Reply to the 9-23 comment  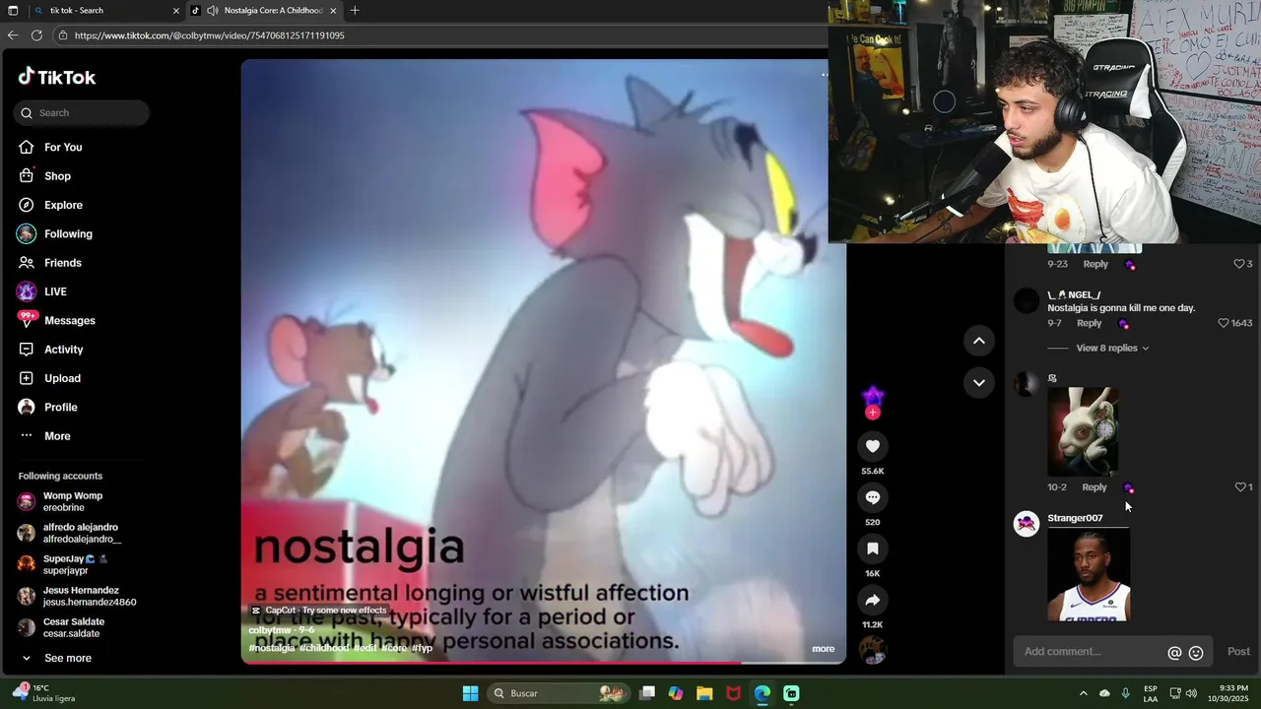point(1095,264)
